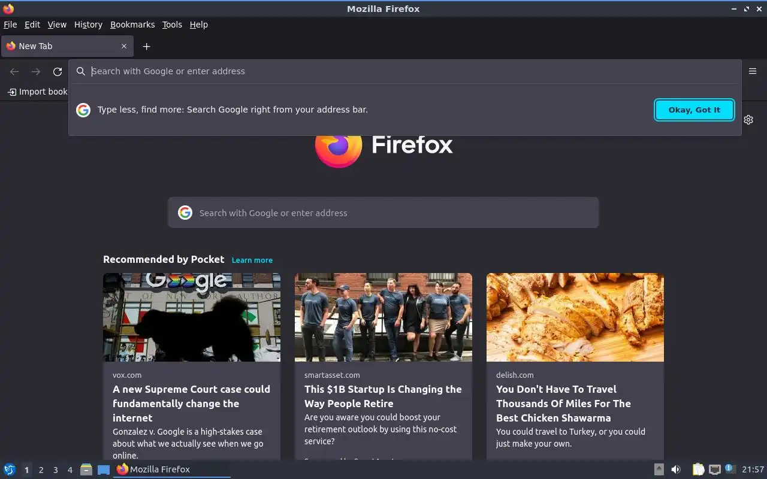Image resolution: width=767 pixels, height=479 pixels.
Task: Open the system start menu in taskbar
Action: pyautogui.click(x=10, y=469)
